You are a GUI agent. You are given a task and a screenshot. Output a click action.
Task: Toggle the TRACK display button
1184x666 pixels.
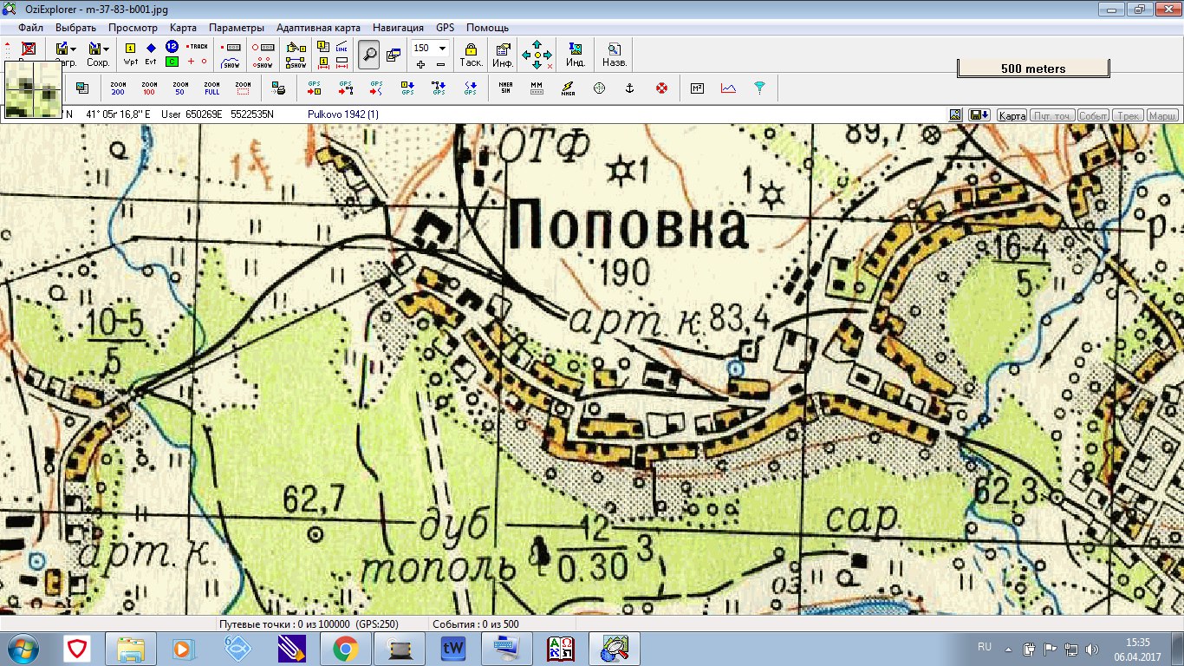tap(198, 46)
